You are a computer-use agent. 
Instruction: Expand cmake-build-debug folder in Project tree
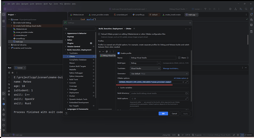click(x=11, y=23)
